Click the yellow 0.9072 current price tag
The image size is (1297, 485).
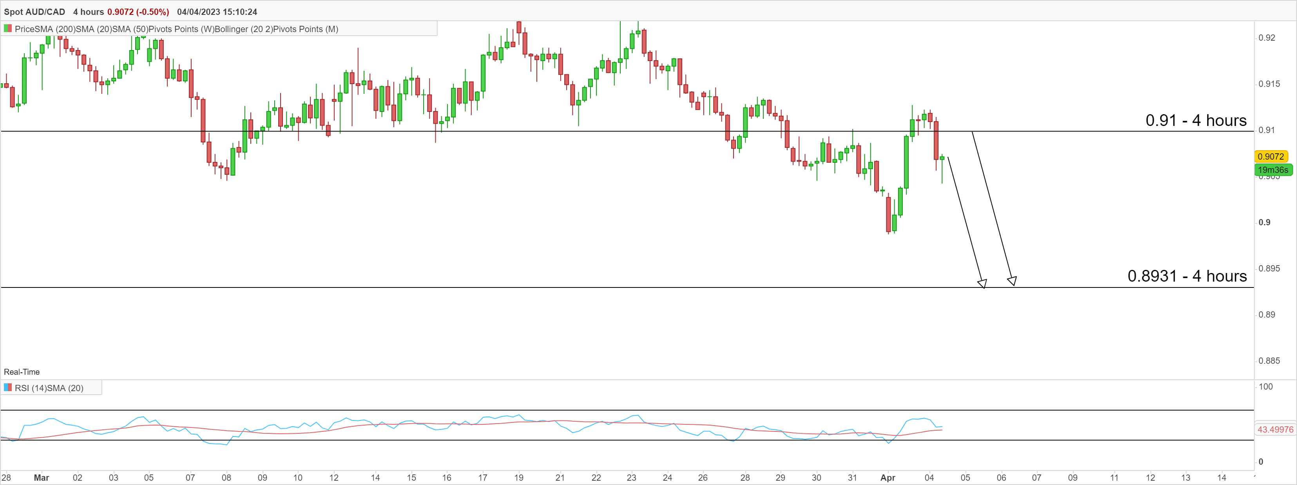click(1271, 156)
